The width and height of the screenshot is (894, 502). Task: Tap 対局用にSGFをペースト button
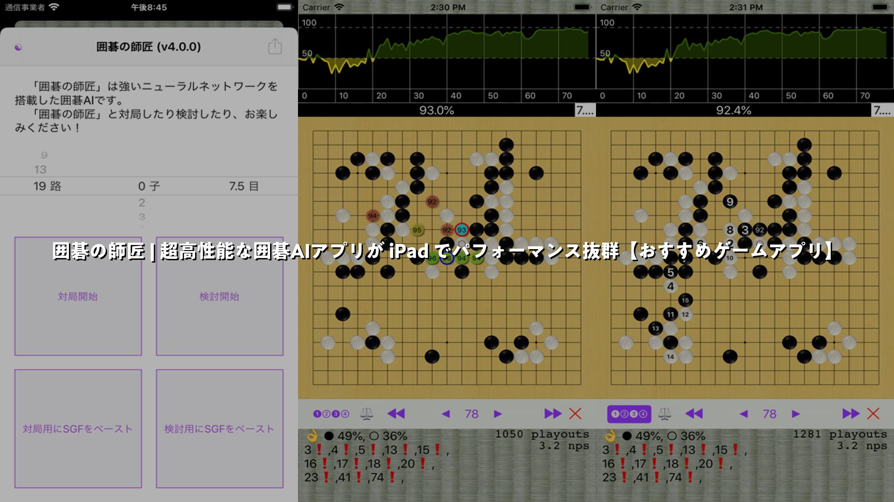tap(78, 429)
